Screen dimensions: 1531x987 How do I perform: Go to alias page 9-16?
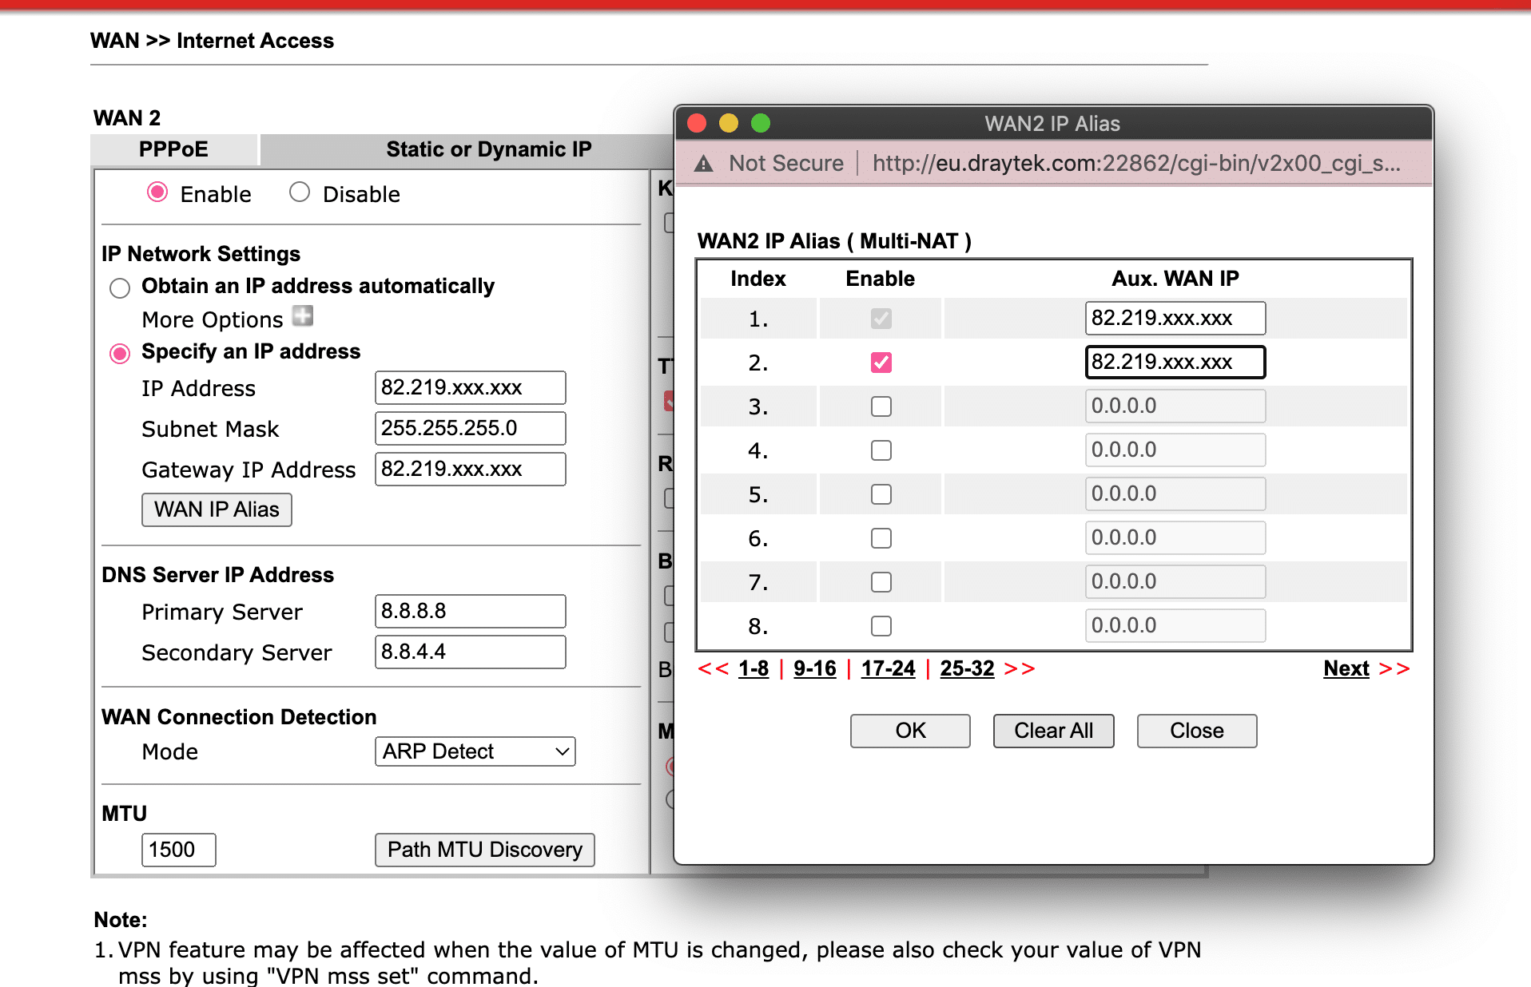point(814,668)
